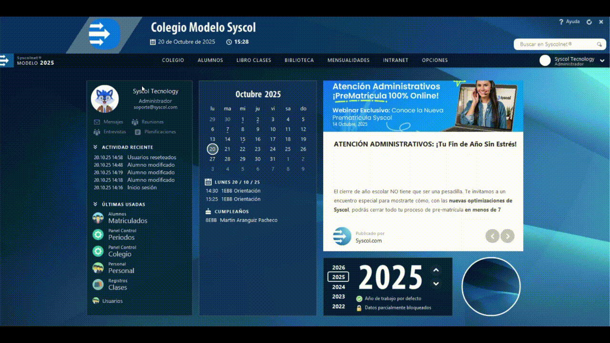Screen dimensions: 610x343
Task: Open the Planificaciones icon
Action: [x=138, y=132]
